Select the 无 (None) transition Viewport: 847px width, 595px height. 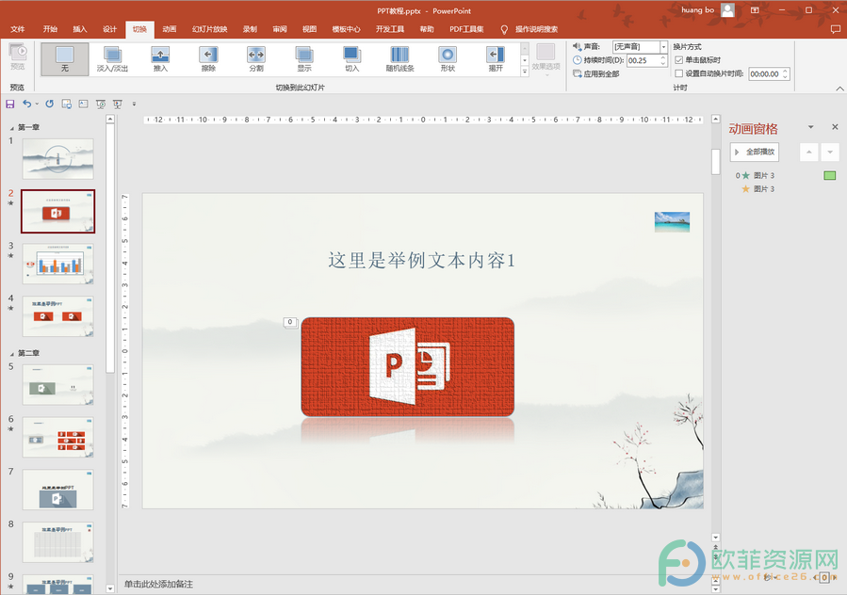tap(64, 59)
